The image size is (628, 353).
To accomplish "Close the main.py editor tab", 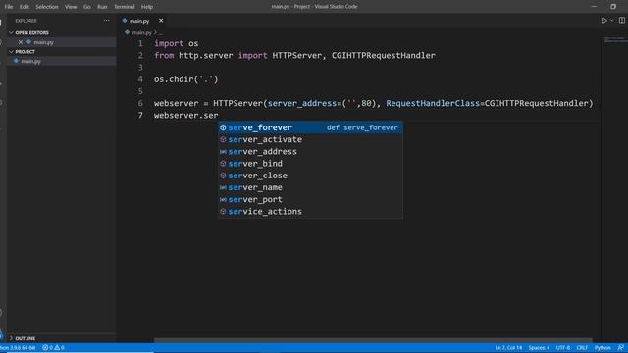I will coord(161,21).
